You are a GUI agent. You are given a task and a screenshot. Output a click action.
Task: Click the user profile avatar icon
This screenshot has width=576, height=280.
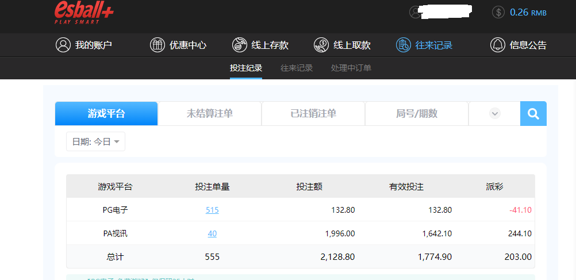[x=415, y=12]
